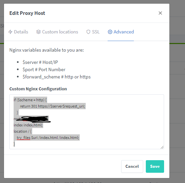Image resolution: width=185 pixels, height=183 pixels.
Task: Click the 'Nginx variables available to you are:' text
Action: (46, 50)
